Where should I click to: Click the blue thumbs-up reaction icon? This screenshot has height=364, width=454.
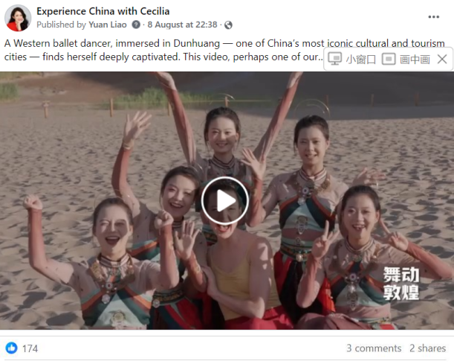[12, 348]
